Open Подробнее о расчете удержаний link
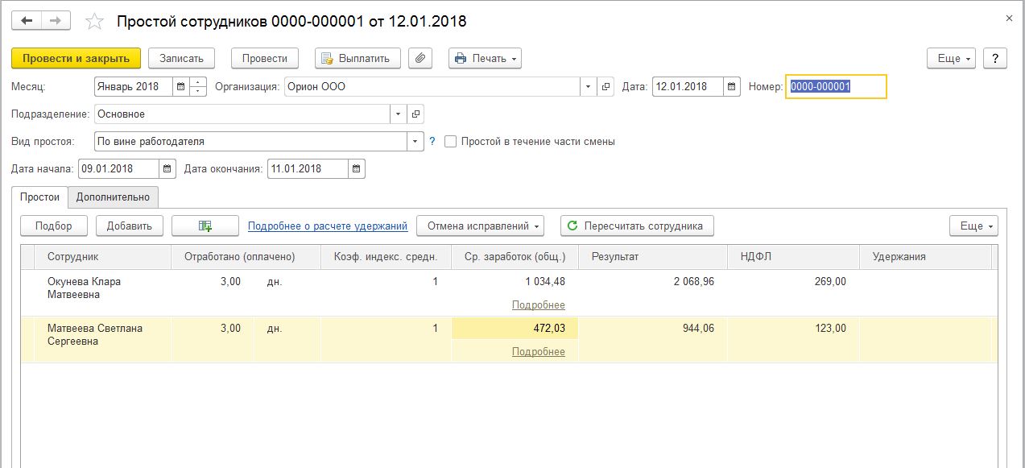 pos(328,226)
